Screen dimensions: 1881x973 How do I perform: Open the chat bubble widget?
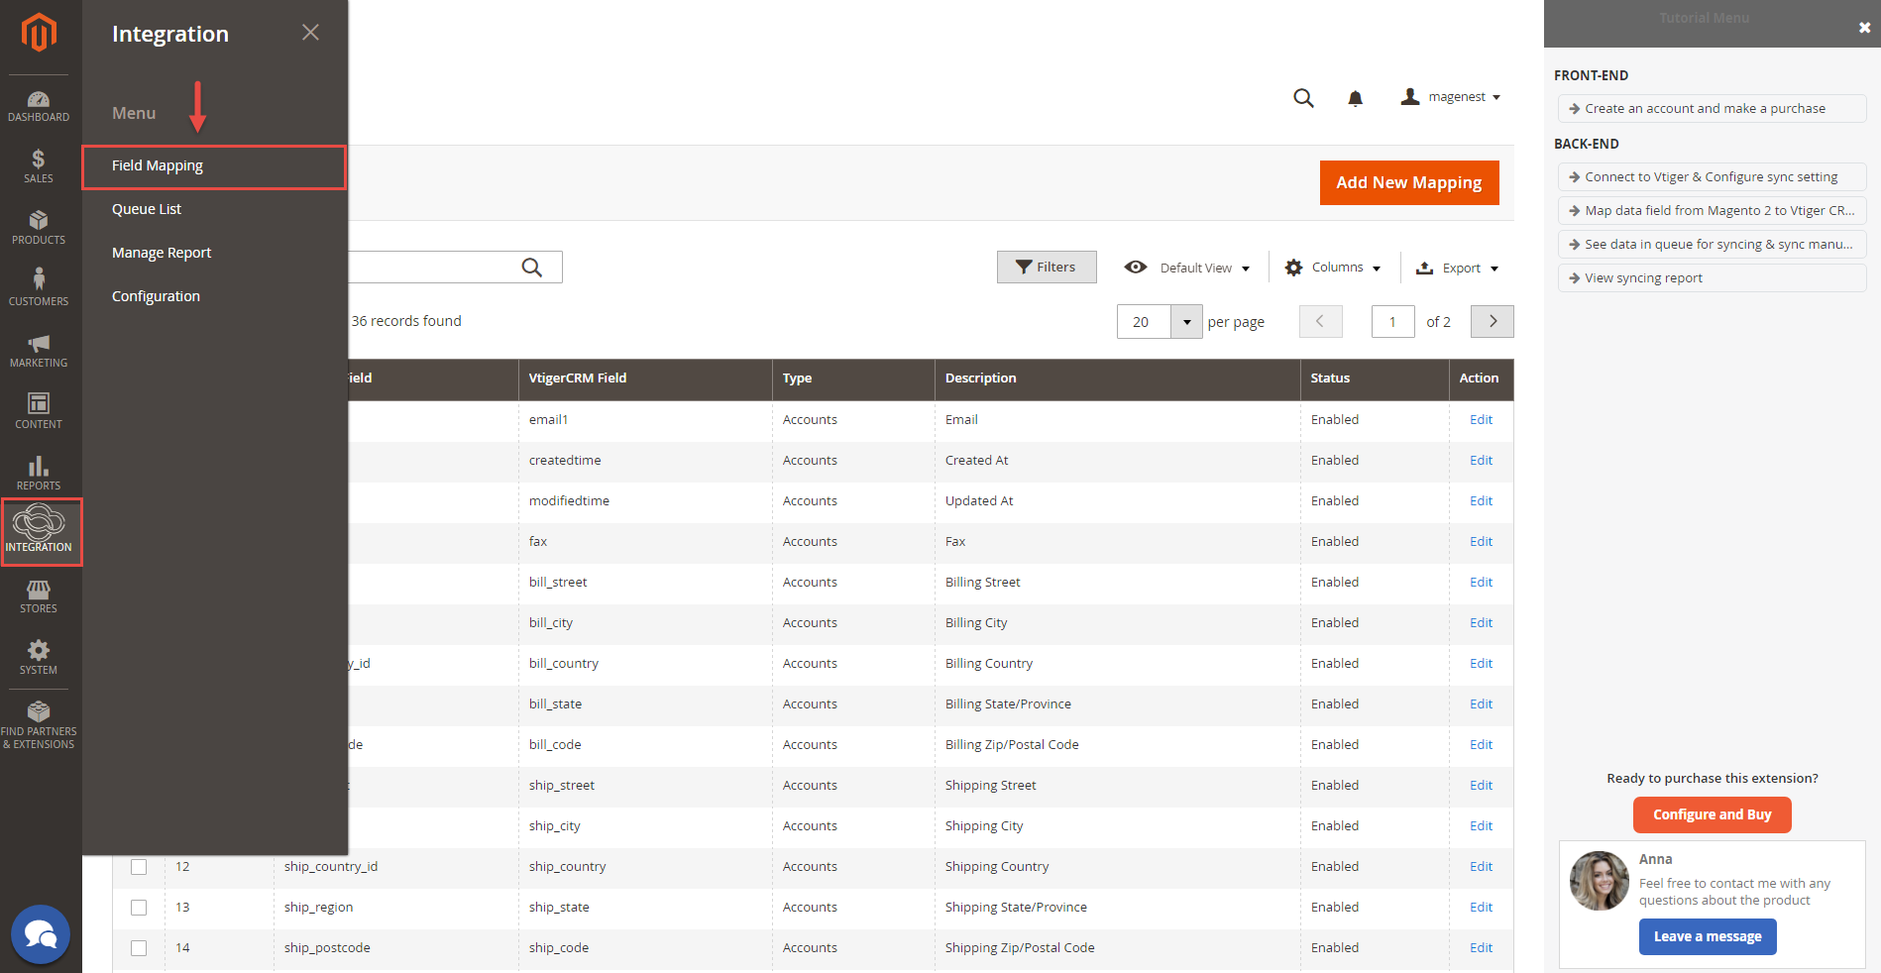tap(41, 933)
